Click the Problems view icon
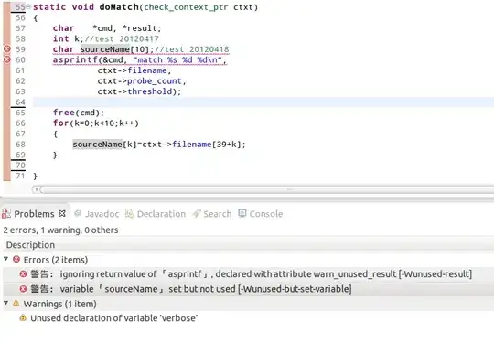 tap(6, 214)
